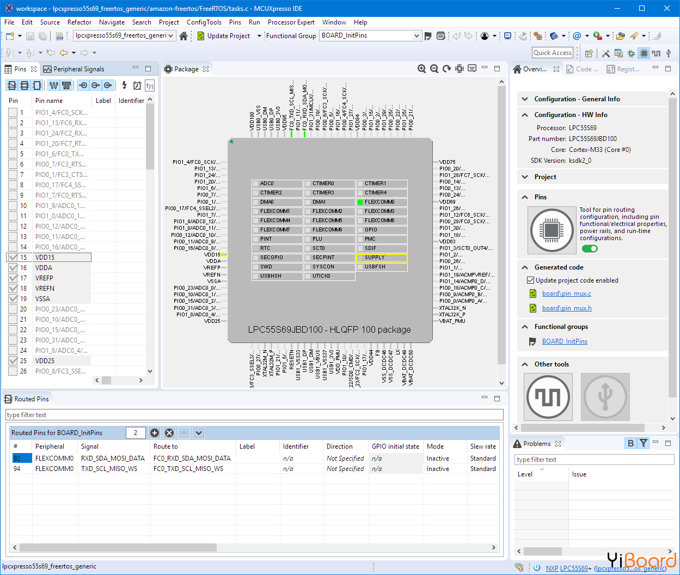Image resolution: width=680 pixels, height=575 pixels.
Task: Click the Routed Pins horizontal scrollbar
Action: coord(254,547)
